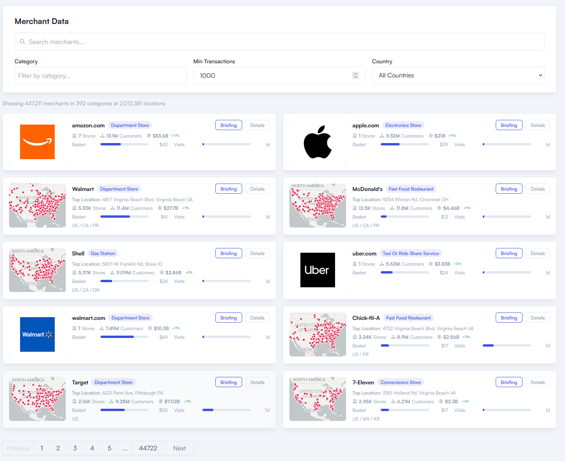Go to page 5
The image size is (565, 461).
(x=109, y=448)
